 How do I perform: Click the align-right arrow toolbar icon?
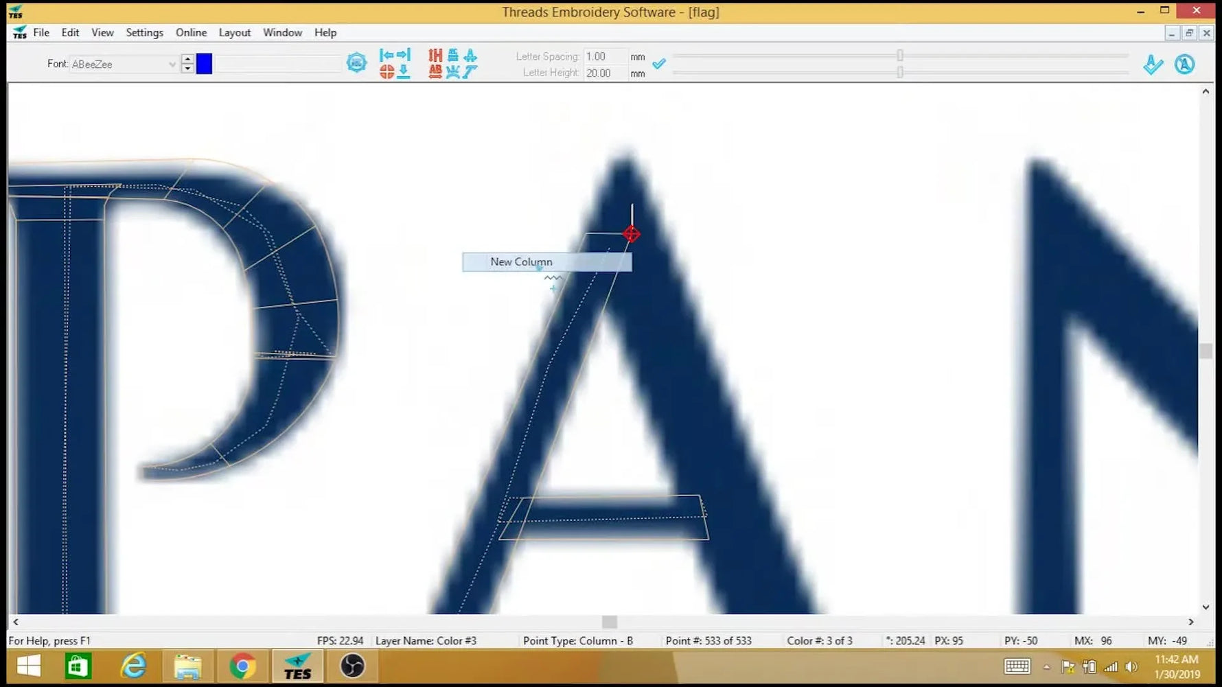[x=404, y=55]
